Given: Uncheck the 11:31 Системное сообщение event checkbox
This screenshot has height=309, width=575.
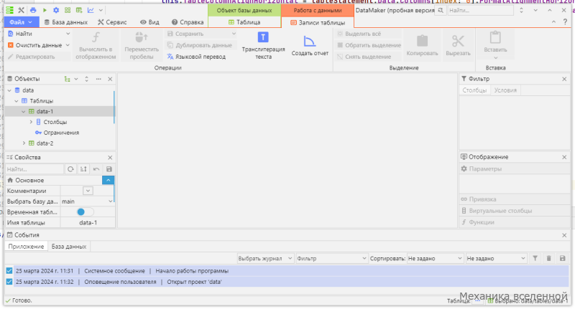Looking at the screenshot, I should (x=9, y=271).
